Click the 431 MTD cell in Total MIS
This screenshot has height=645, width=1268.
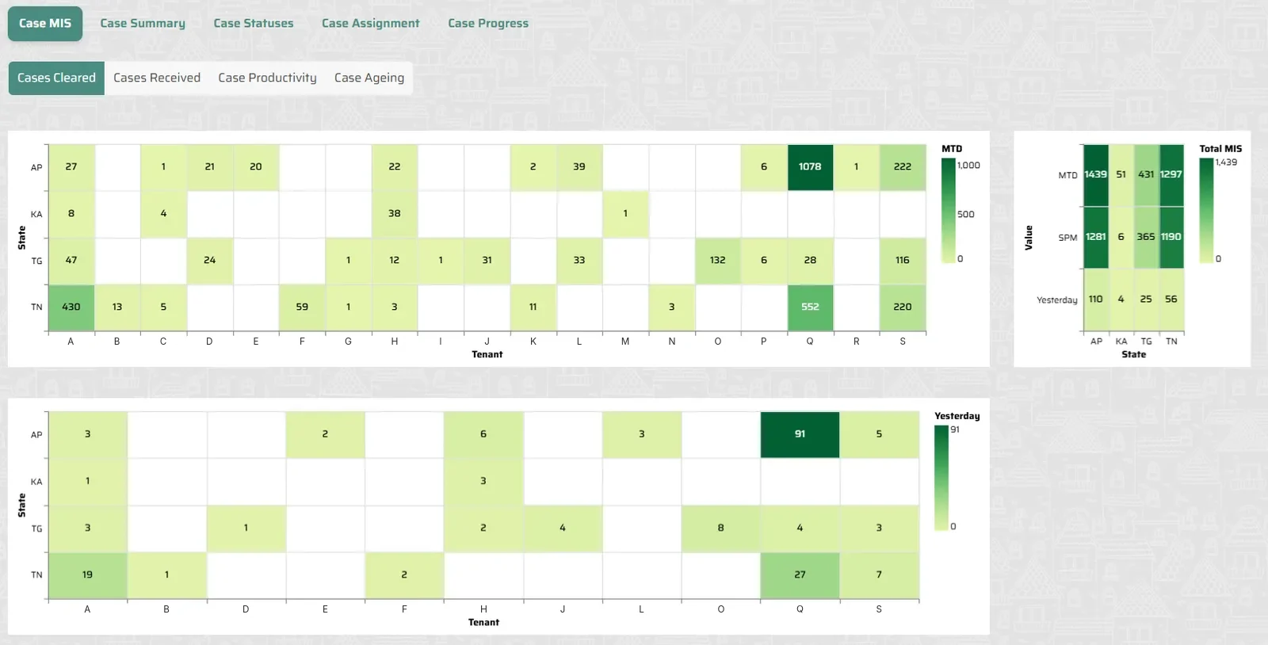[x=1146, y=175]
